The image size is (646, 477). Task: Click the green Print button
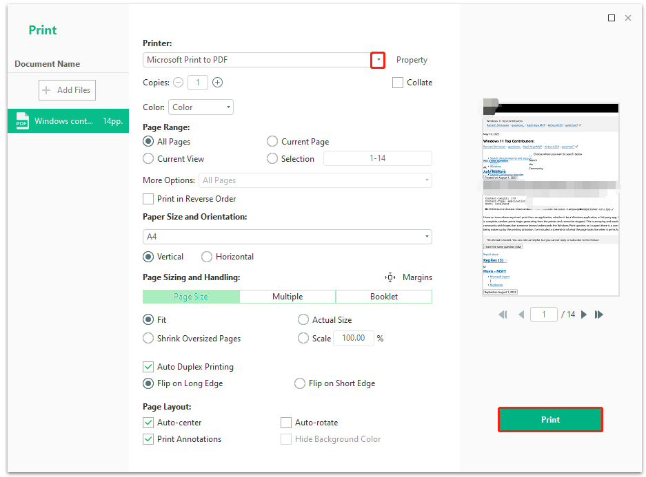[x=550, y=420]
